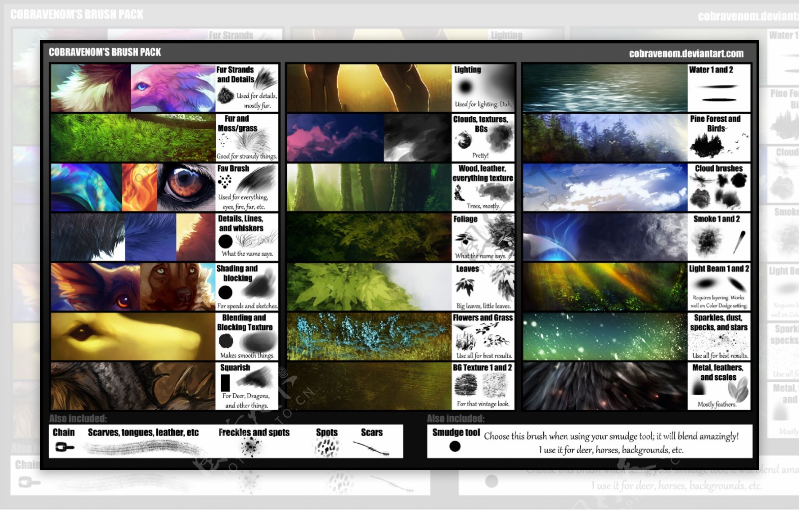Image resolution: width=799 pixels, height=510 pixels.
Task: Select the Blending and Blocking Texture brush preview
Action: 258,342
